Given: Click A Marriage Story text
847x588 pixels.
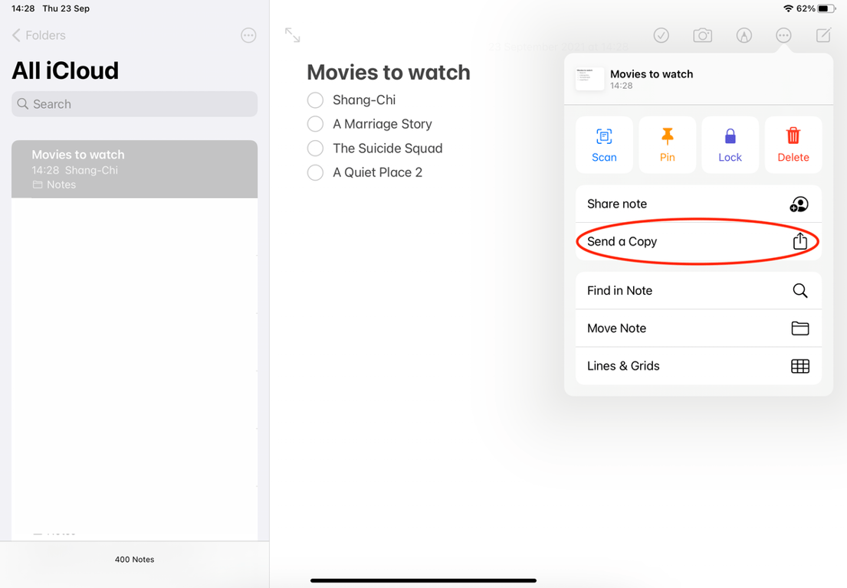Looking at the screenshot, I should (x=382, y=124).
